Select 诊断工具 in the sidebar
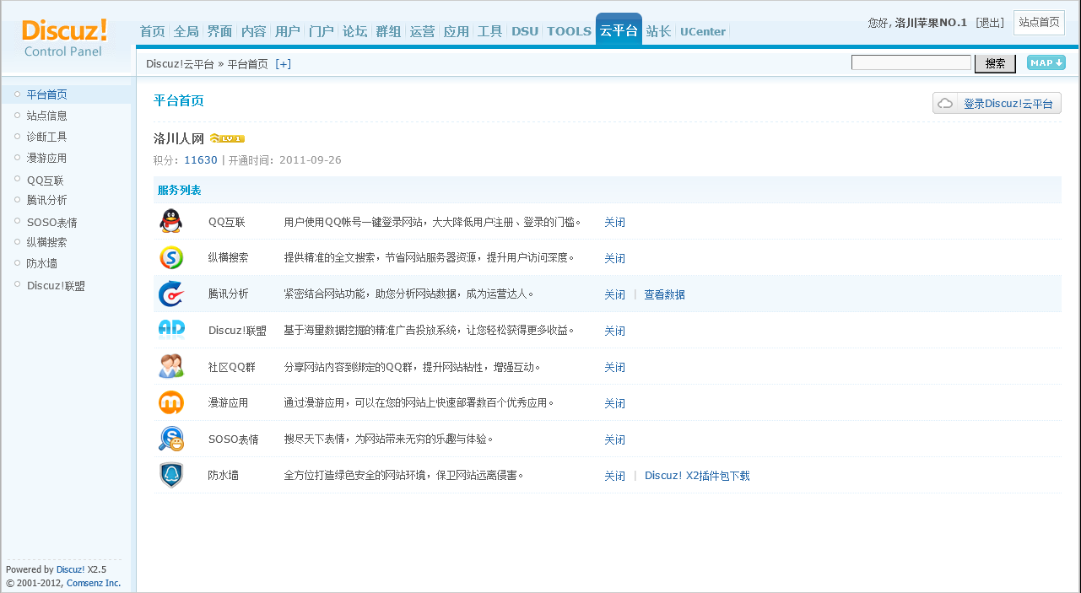This screenshot has width=1081, height=593. coord(46,137)
